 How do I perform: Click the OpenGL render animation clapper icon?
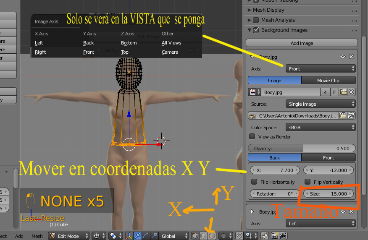(x=283, y=236)
